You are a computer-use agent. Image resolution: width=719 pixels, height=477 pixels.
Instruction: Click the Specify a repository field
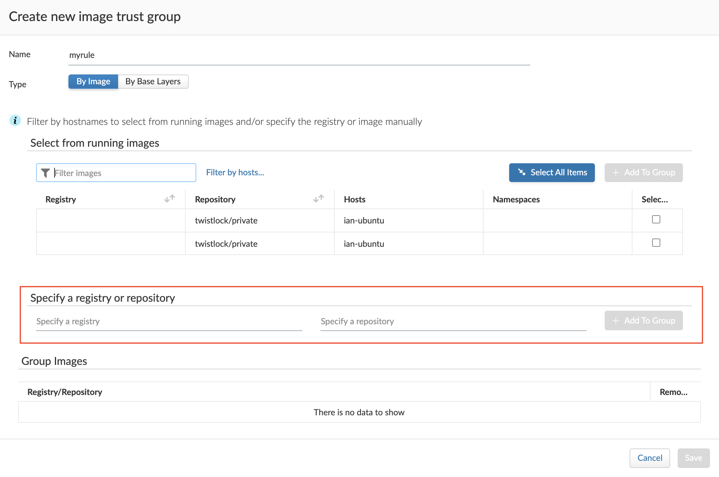(x=454, y=322)
